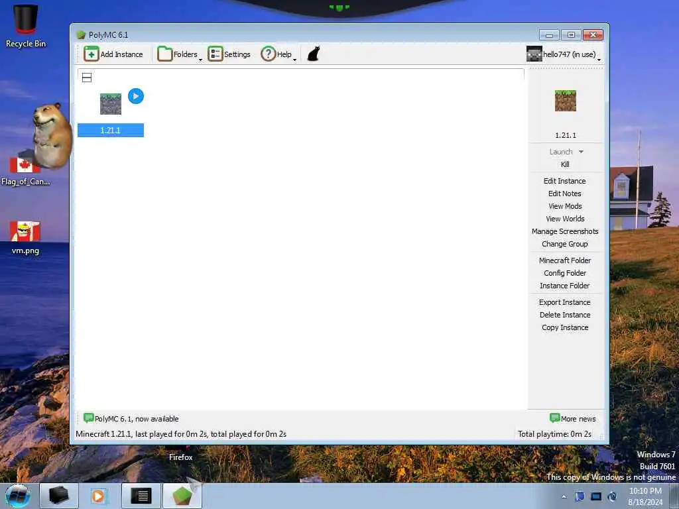The image size is (679, 509).
Task: Minimize the PolyMC window
Action: coord(549,34)
